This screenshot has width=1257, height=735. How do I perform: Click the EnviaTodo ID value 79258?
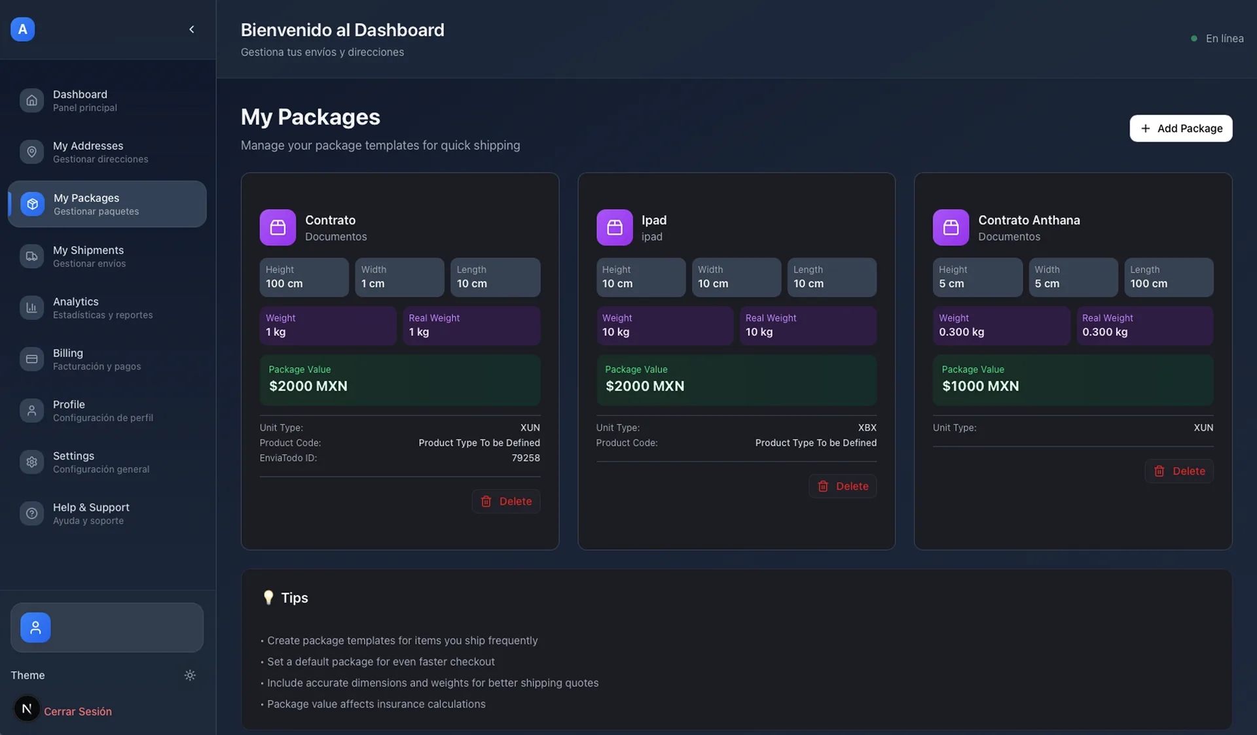pyautogui.click(x=526, y=458)
